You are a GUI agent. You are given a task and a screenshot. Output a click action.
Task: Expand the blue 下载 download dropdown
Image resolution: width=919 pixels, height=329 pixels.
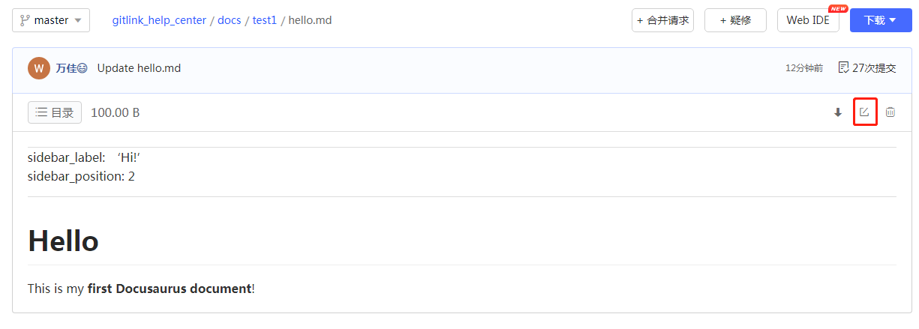(x=880, y=20)
